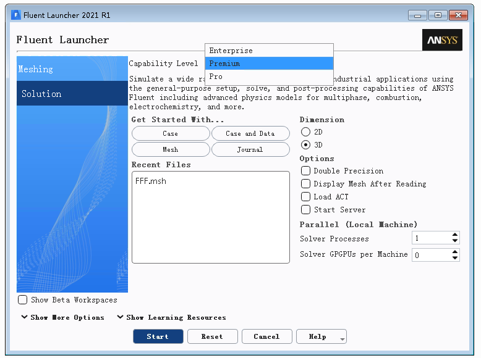481x358 pixels.
Task: Select Enterprise capability level option
Action: [x=269, y=51]
